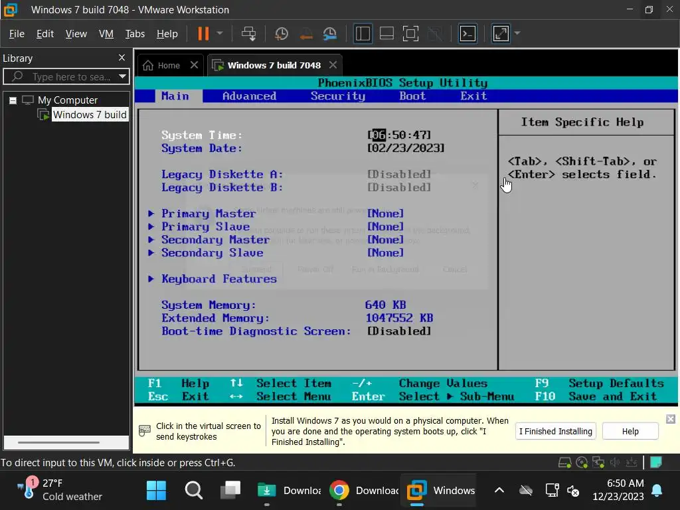The image size is (680, 510).
Task: Select the Windows 7 build 7048 tab
Action: click(x=274, y=66)
